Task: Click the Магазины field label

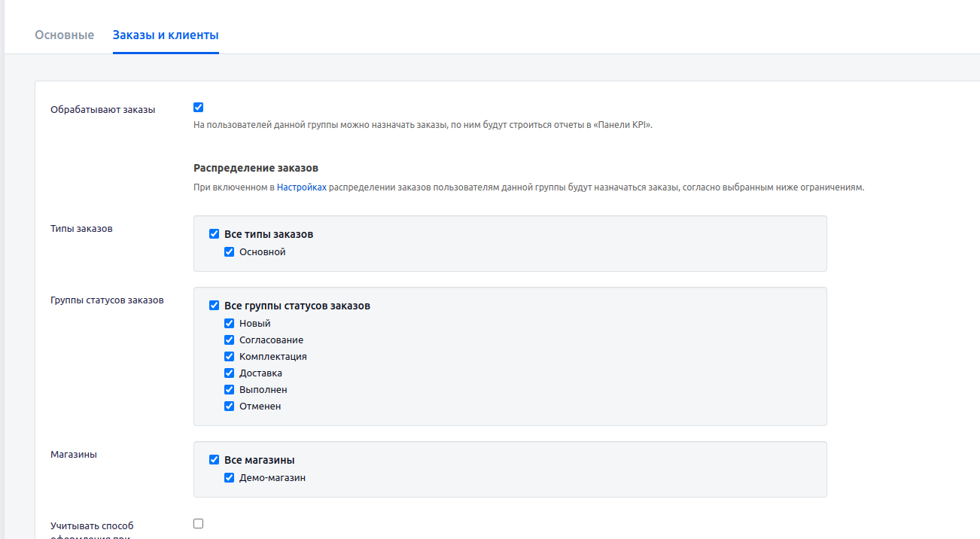Action: coord(74,455)
